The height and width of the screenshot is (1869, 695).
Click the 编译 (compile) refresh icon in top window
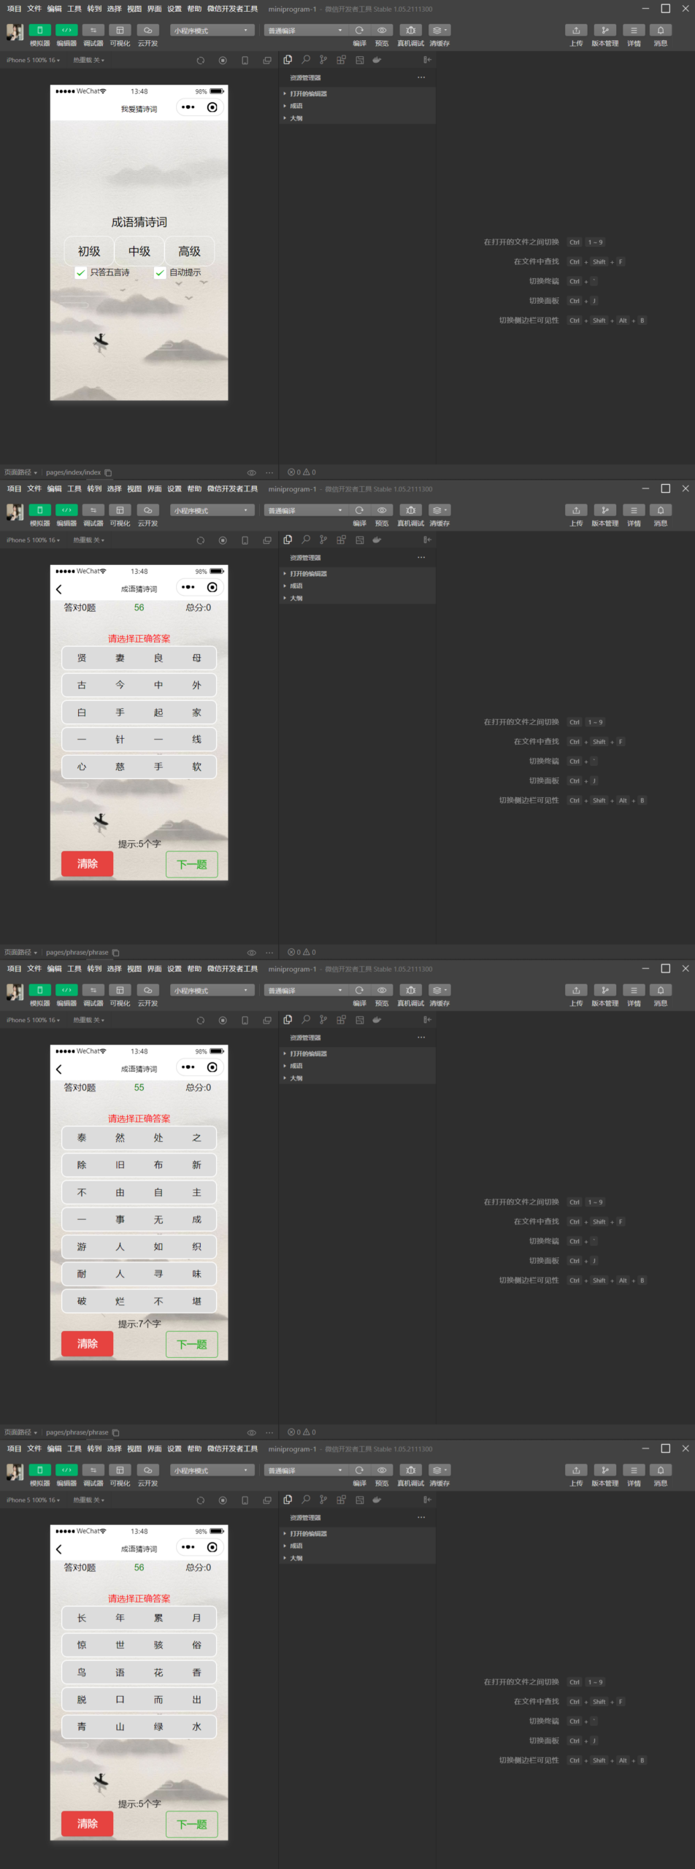click(x=359, y=31)
